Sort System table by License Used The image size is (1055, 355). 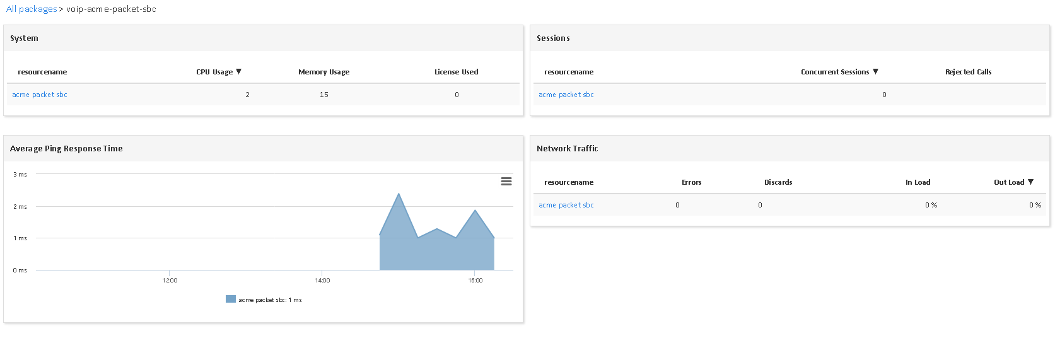[456, 72]
